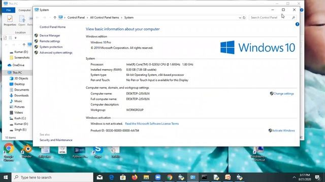
Task: Open the Skype desktop shortcut
Action: (x=98, y=151)
